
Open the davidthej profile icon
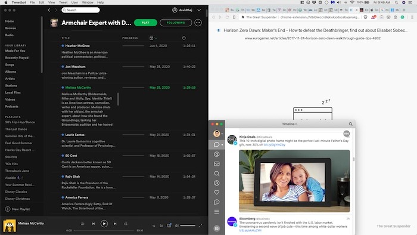(x=175, y=10)
